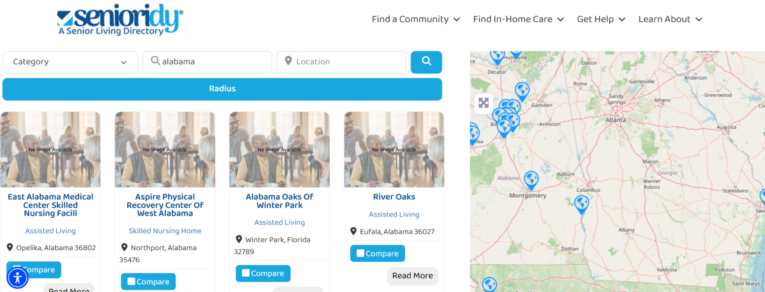Expand the Find a Community menu
The height and width of the screenshot is (292, 765).
pos(416,19)
